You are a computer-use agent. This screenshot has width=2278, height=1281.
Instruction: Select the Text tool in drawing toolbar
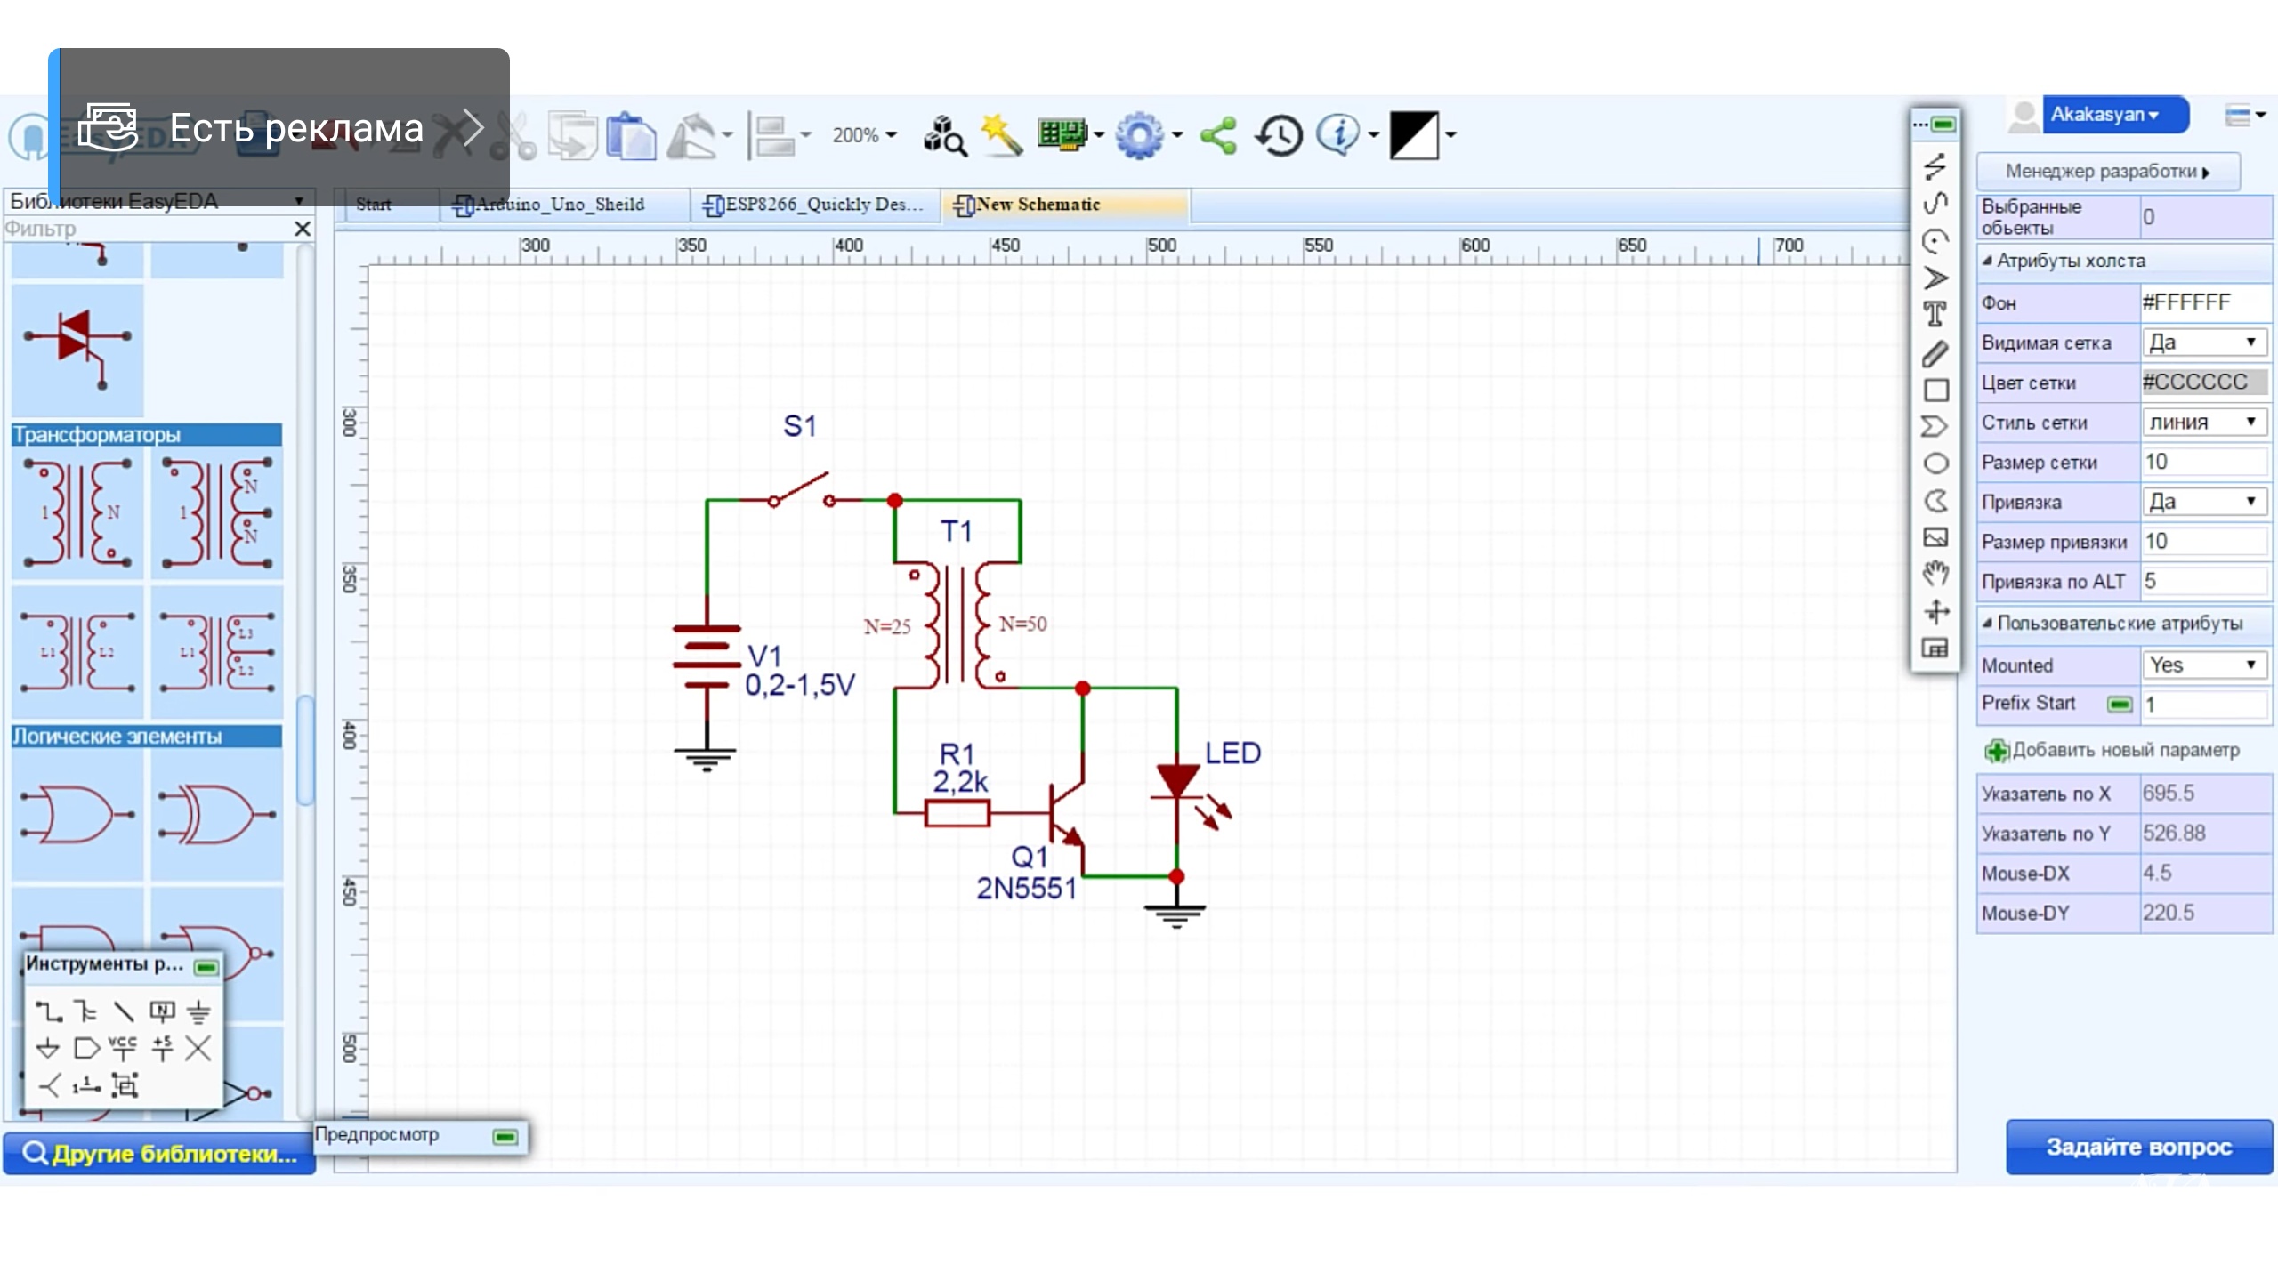pos(1935,314)
